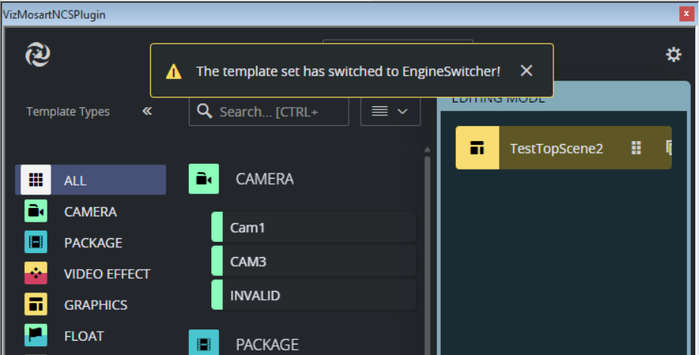Close the VizMosartNCSPlugin window
The image size is (699, 355).
click(686, 14)
